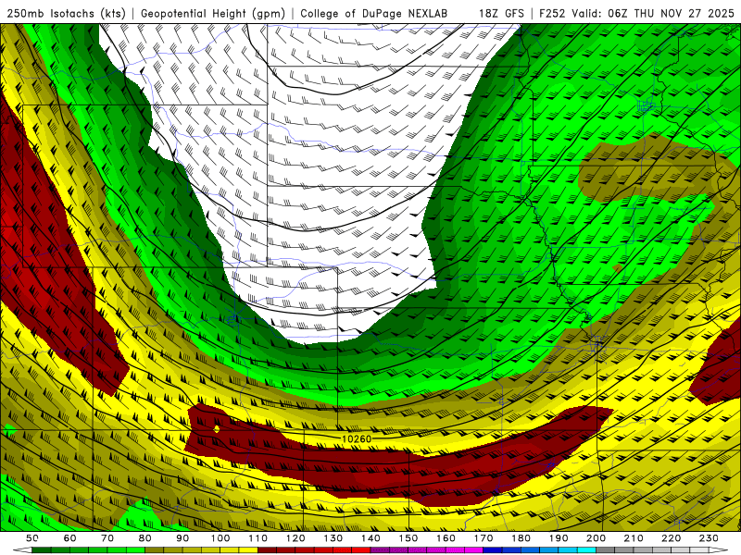Click the right arrowhead of the colorbar
Viewport: 741px width, 555px height.
pos(719,550)
